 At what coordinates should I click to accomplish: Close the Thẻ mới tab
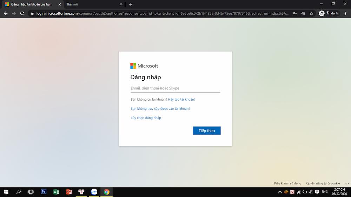121,4
